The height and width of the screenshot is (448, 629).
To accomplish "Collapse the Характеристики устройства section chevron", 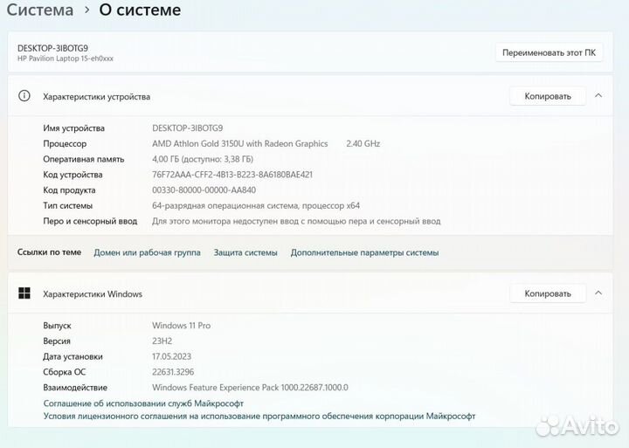I will click(x=598, y=96).
